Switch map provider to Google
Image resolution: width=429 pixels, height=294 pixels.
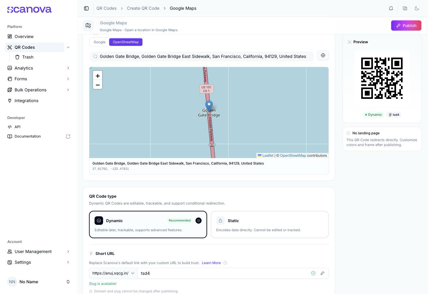[x=99, y=42]
